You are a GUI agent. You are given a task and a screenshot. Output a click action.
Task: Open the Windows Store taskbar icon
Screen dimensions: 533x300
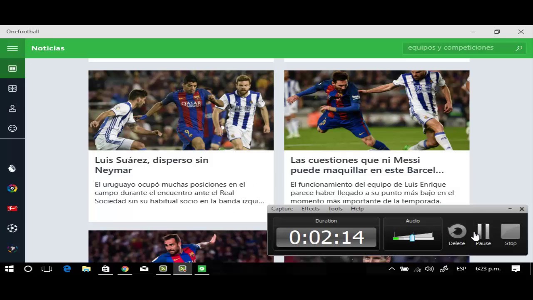coord(106,269)
